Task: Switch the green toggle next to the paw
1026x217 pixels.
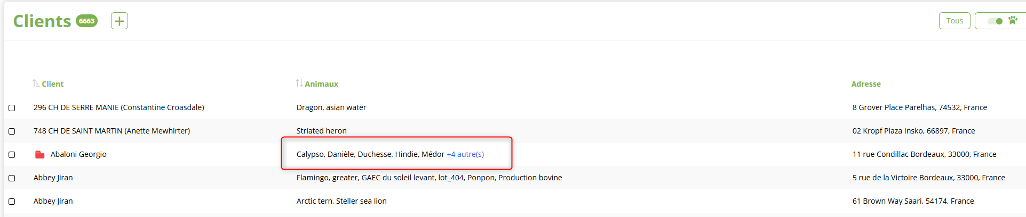Action: pyautogui.click(x=995, y=21)
